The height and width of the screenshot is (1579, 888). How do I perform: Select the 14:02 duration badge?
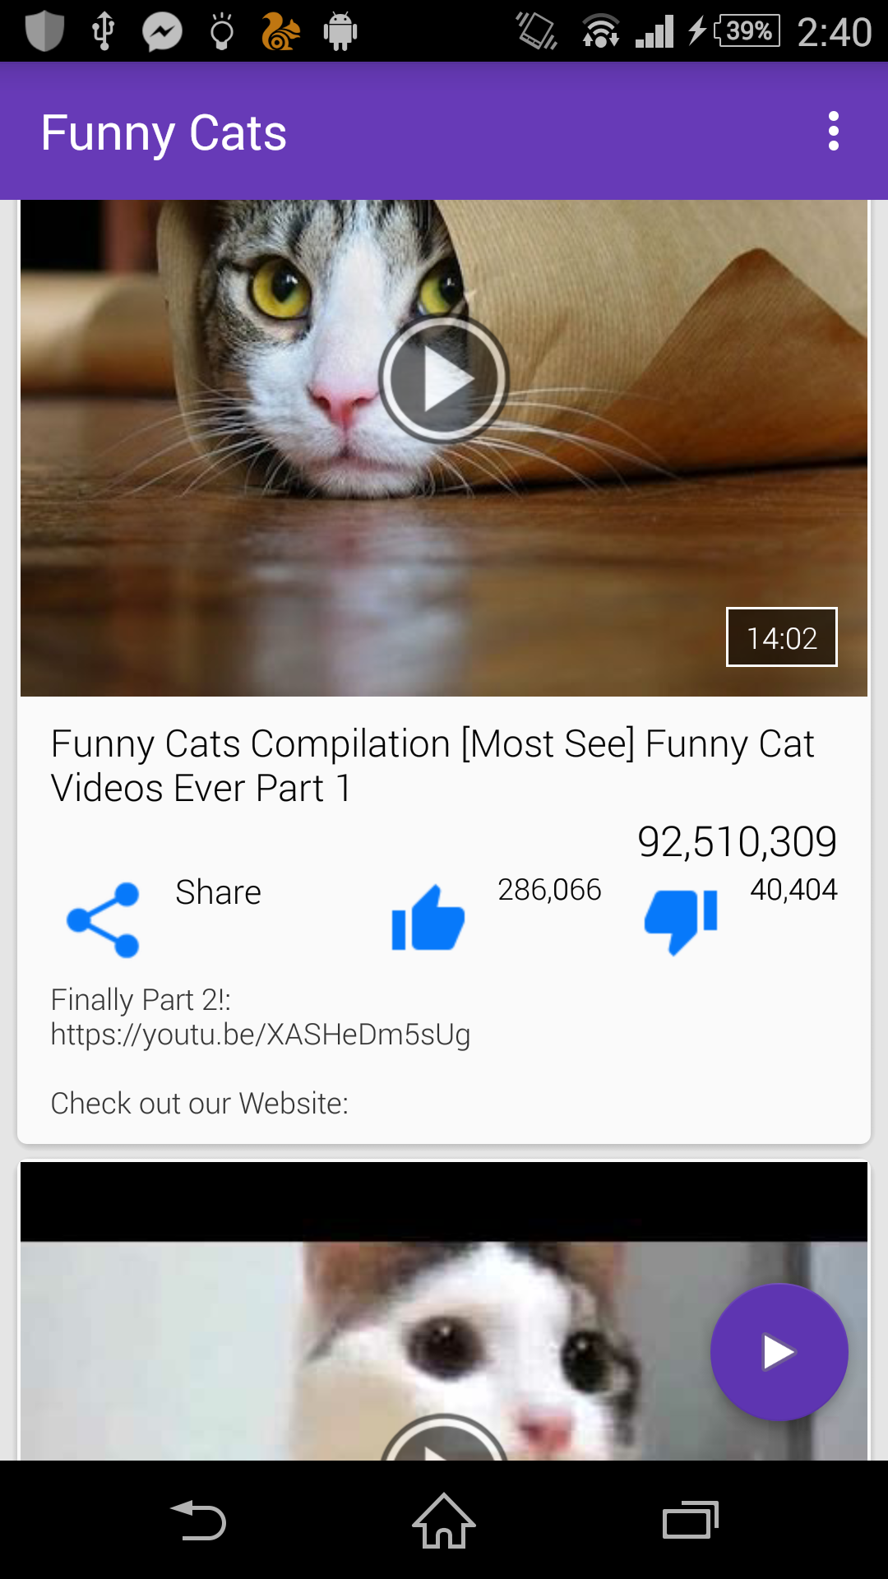[781, 637]
